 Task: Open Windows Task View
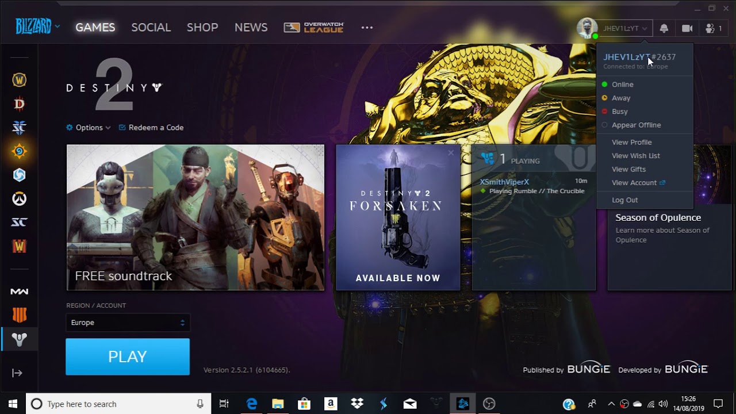(224, 404)
